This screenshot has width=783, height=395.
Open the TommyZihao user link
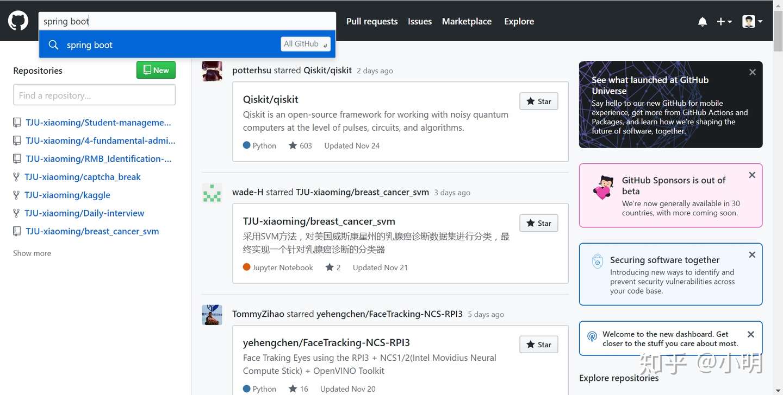tap(258, 314)
